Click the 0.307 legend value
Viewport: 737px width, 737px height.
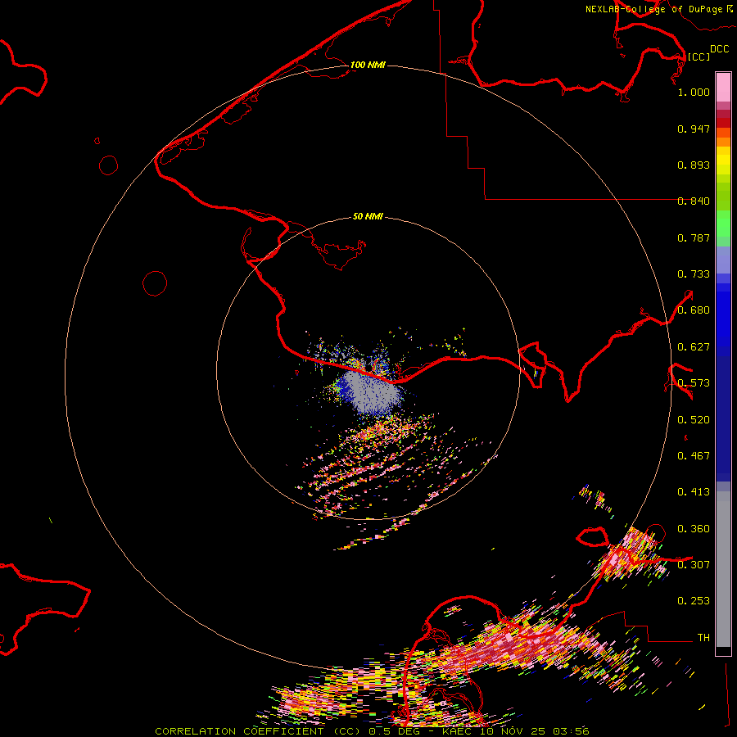point(694,564)
